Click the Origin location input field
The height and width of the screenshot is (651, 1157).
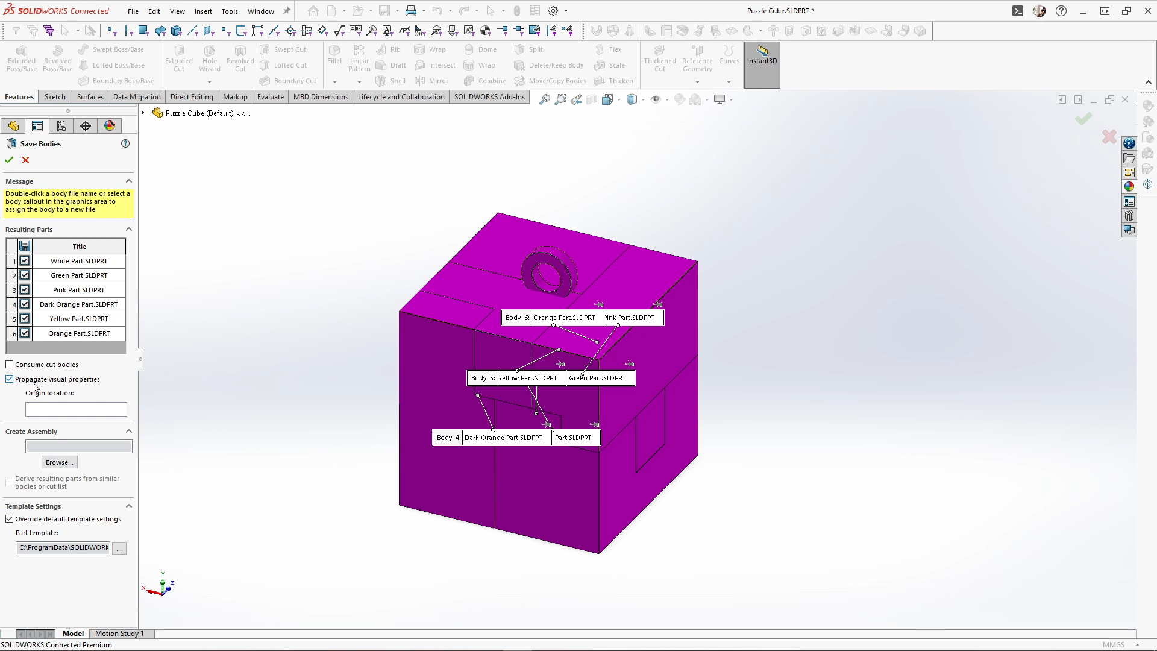tap(76, 409)
